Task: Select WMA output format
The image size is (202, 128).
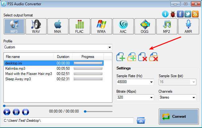Action: 101,26
